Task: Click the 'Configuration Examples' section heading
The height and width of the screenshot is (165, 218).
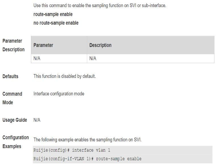Action: point(16,142)
